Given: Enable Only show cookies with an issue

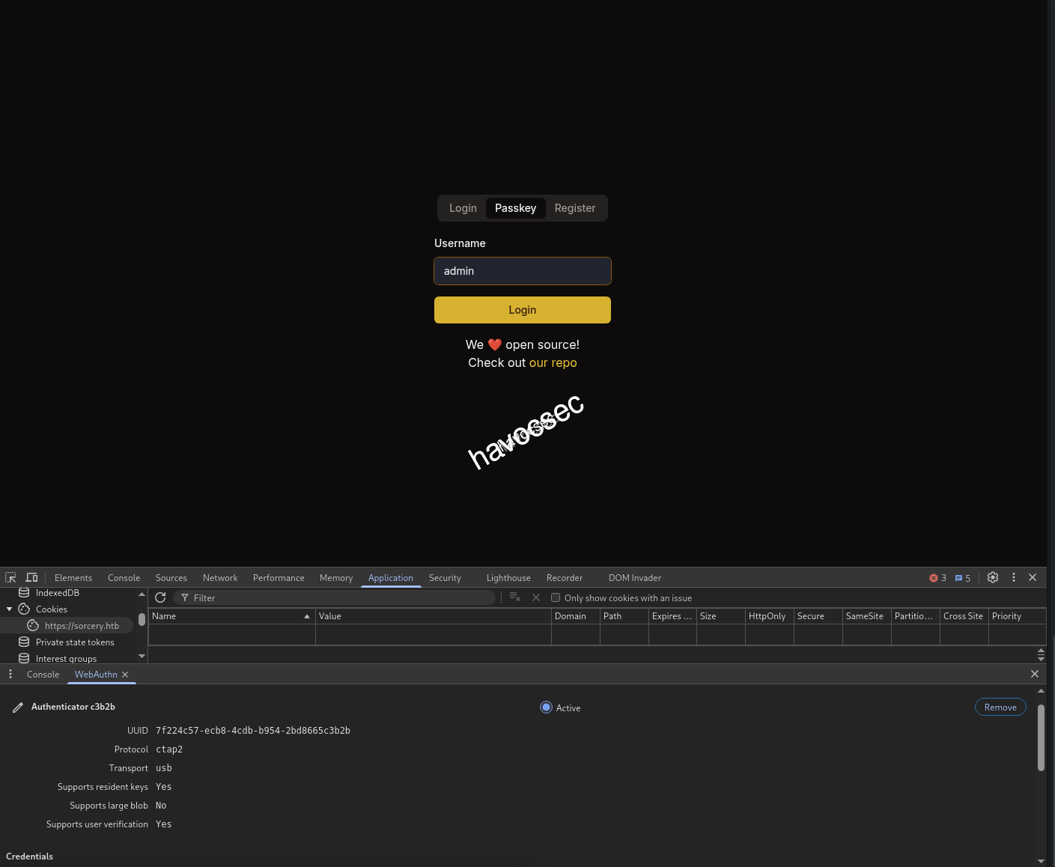Looking at the screenshot, I should click(556, 597).
